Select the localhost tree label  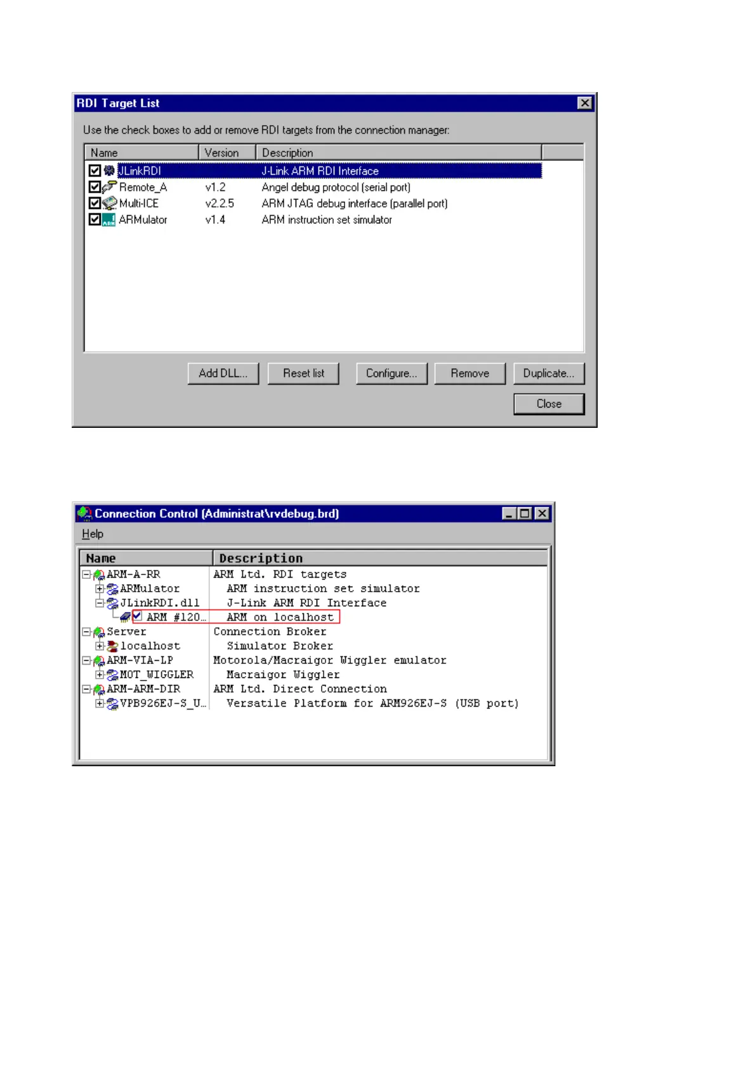click(150, 646)
